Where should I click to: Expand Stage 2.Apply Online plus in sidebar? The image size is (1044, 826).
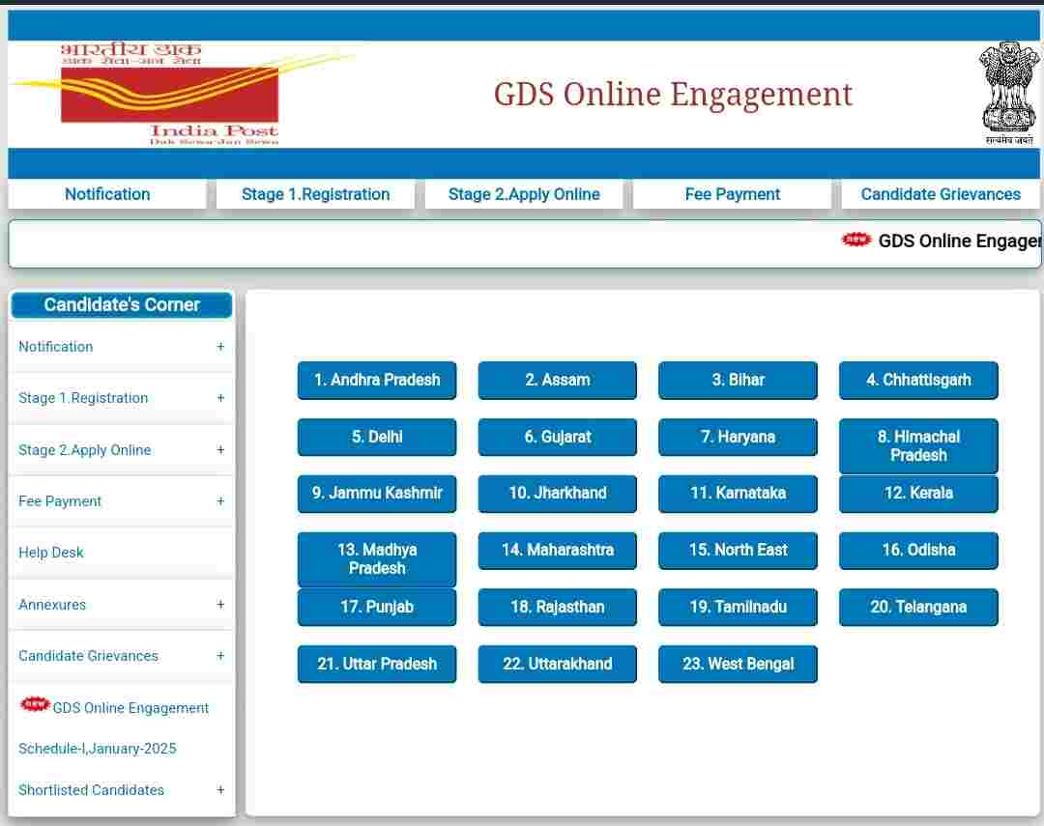point(220,450)
